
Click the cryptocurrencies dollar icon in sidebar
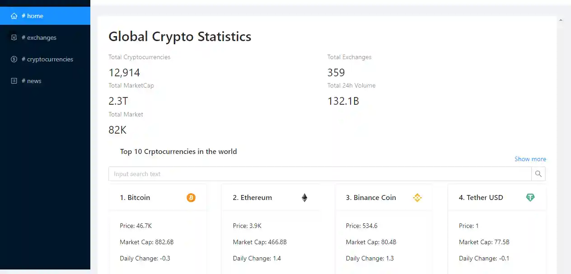[14, 59]
